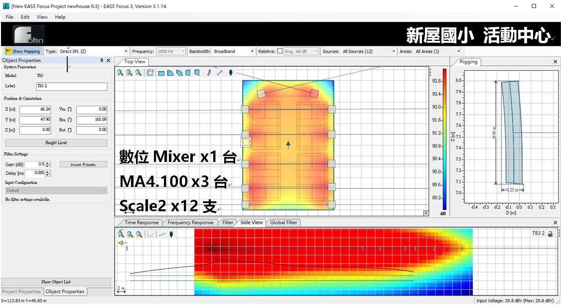Click the X [m] position field

pyautogui.click(x=35, y=110)
